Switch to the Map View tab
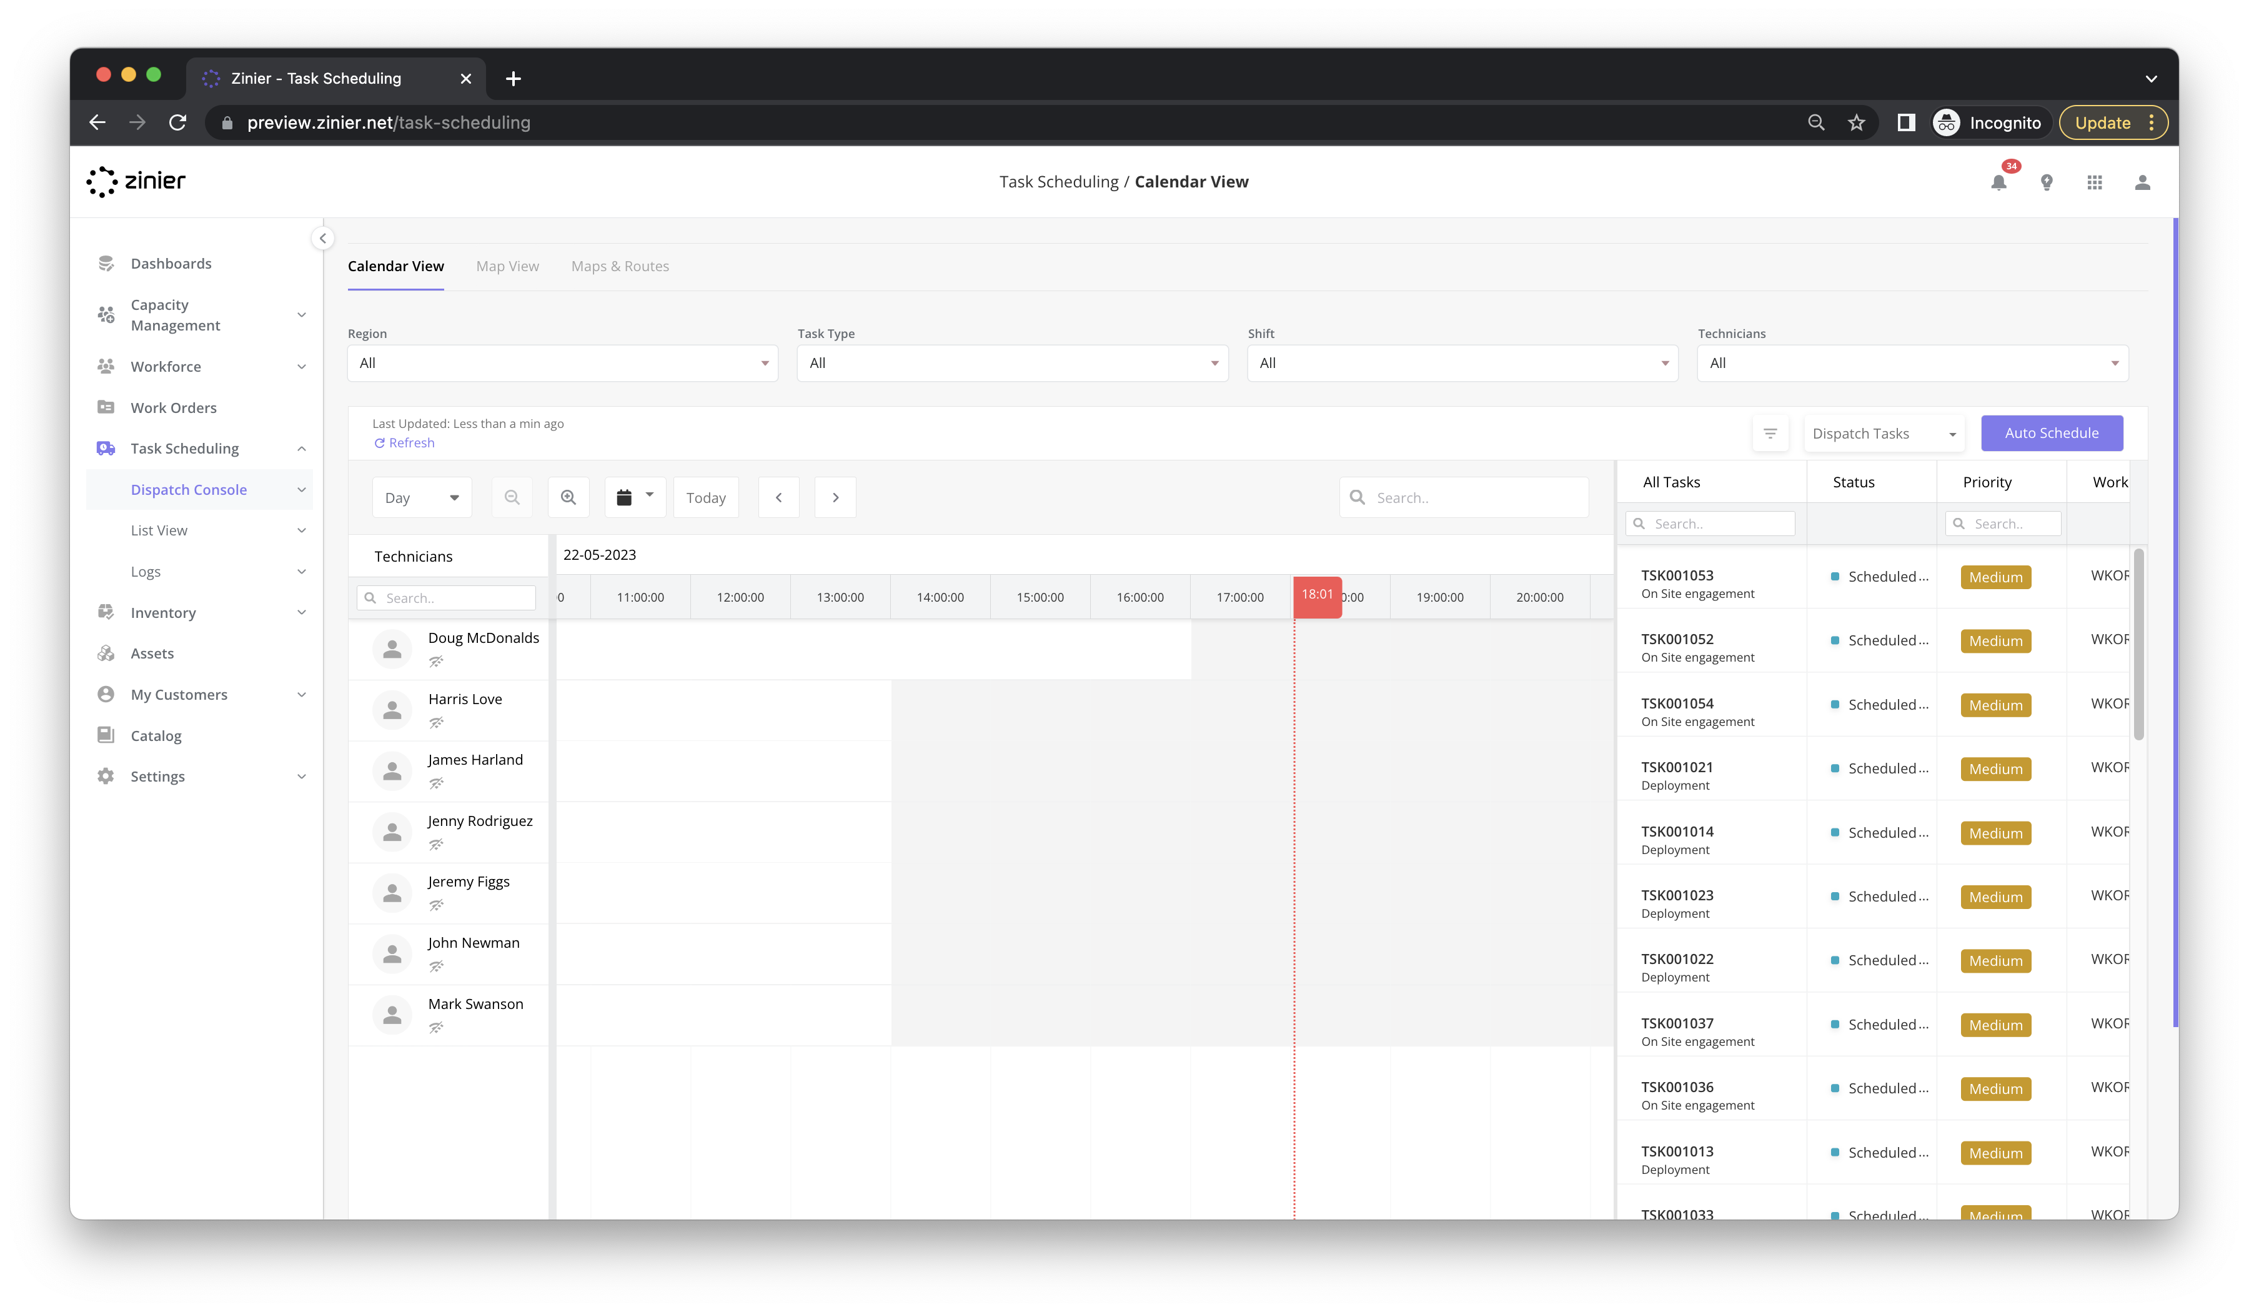2249x1312 pixels. tap(507, 266)
